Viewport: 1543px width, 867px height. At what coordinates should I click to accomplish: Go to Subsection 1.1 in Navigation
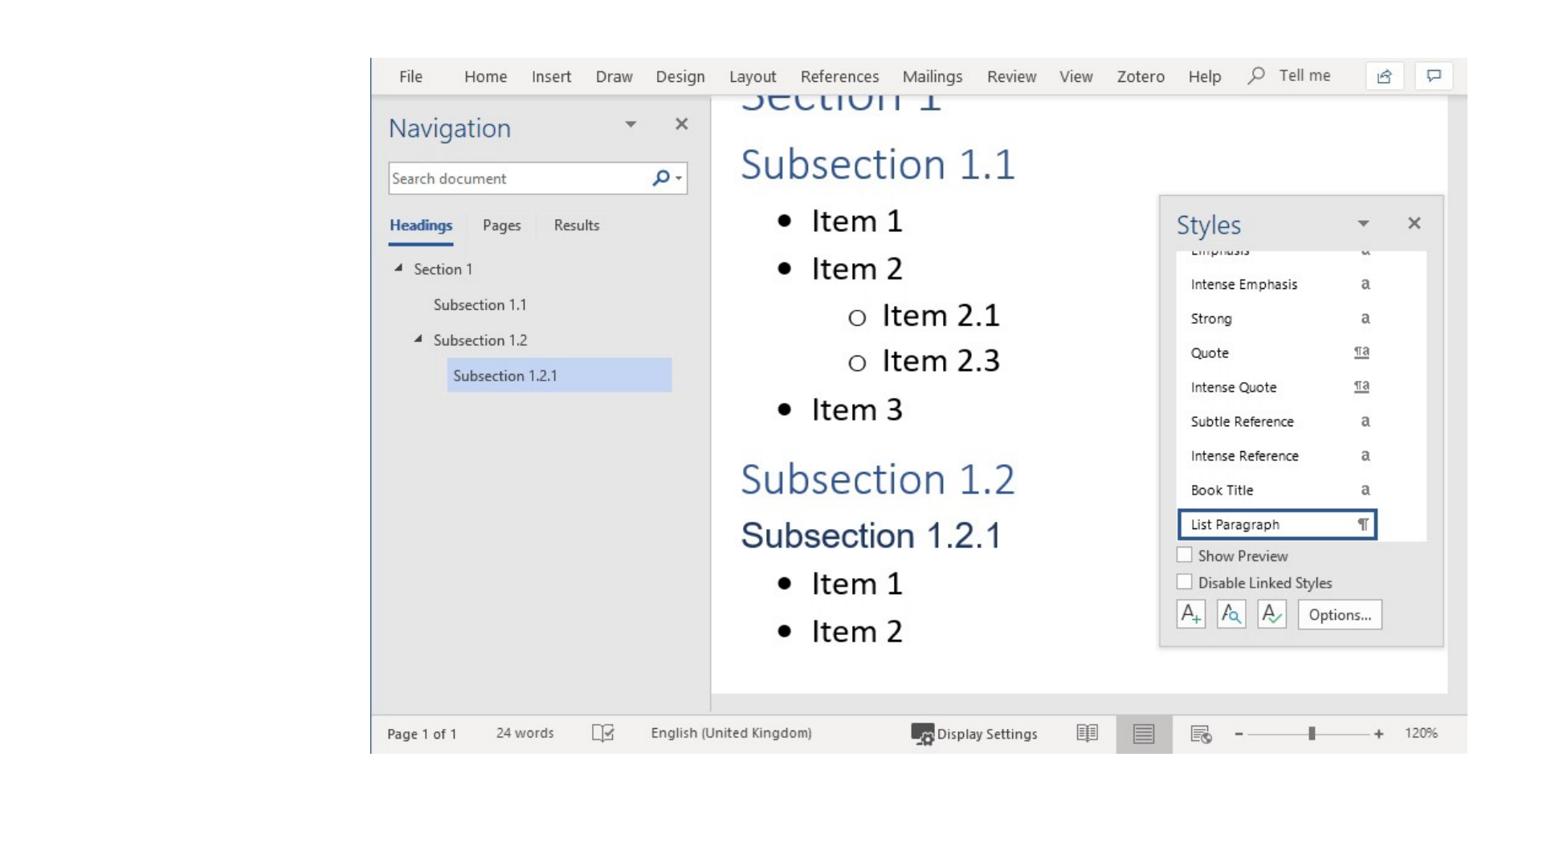pos(480,305)
